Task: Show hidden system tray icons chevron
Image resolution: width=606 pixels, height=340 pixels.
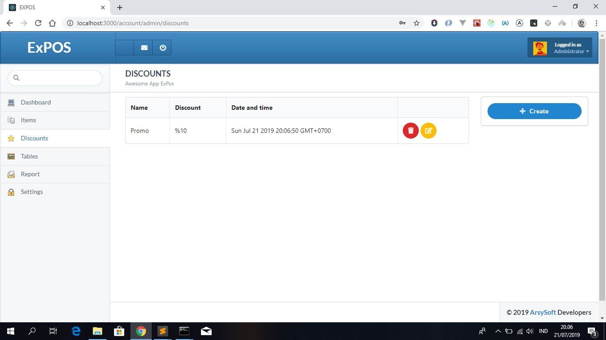Action: point(498,331)
